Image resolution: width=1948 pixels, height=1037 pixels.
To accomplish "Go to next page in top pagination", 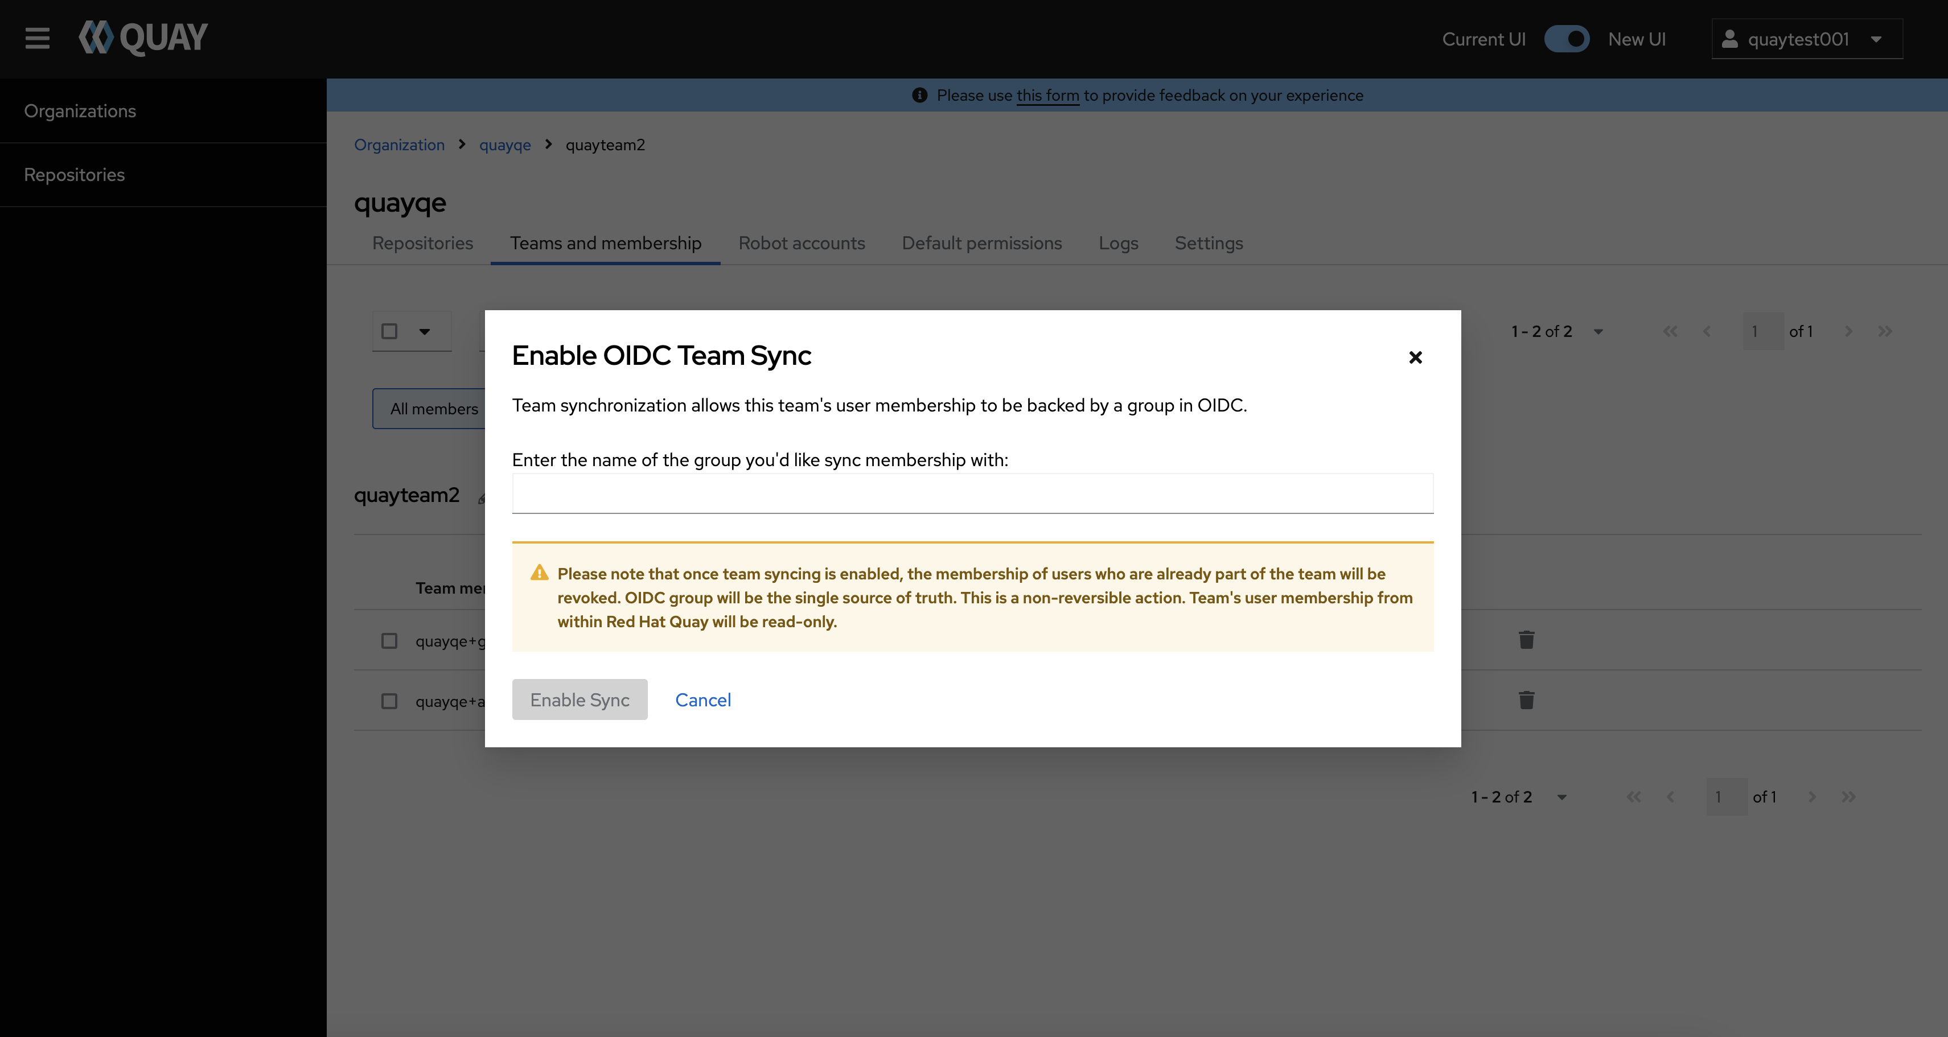I will tap(1848, 331).
